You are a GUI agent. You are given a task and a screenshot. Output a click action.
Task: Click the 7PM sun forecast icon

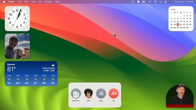[53, 79]
